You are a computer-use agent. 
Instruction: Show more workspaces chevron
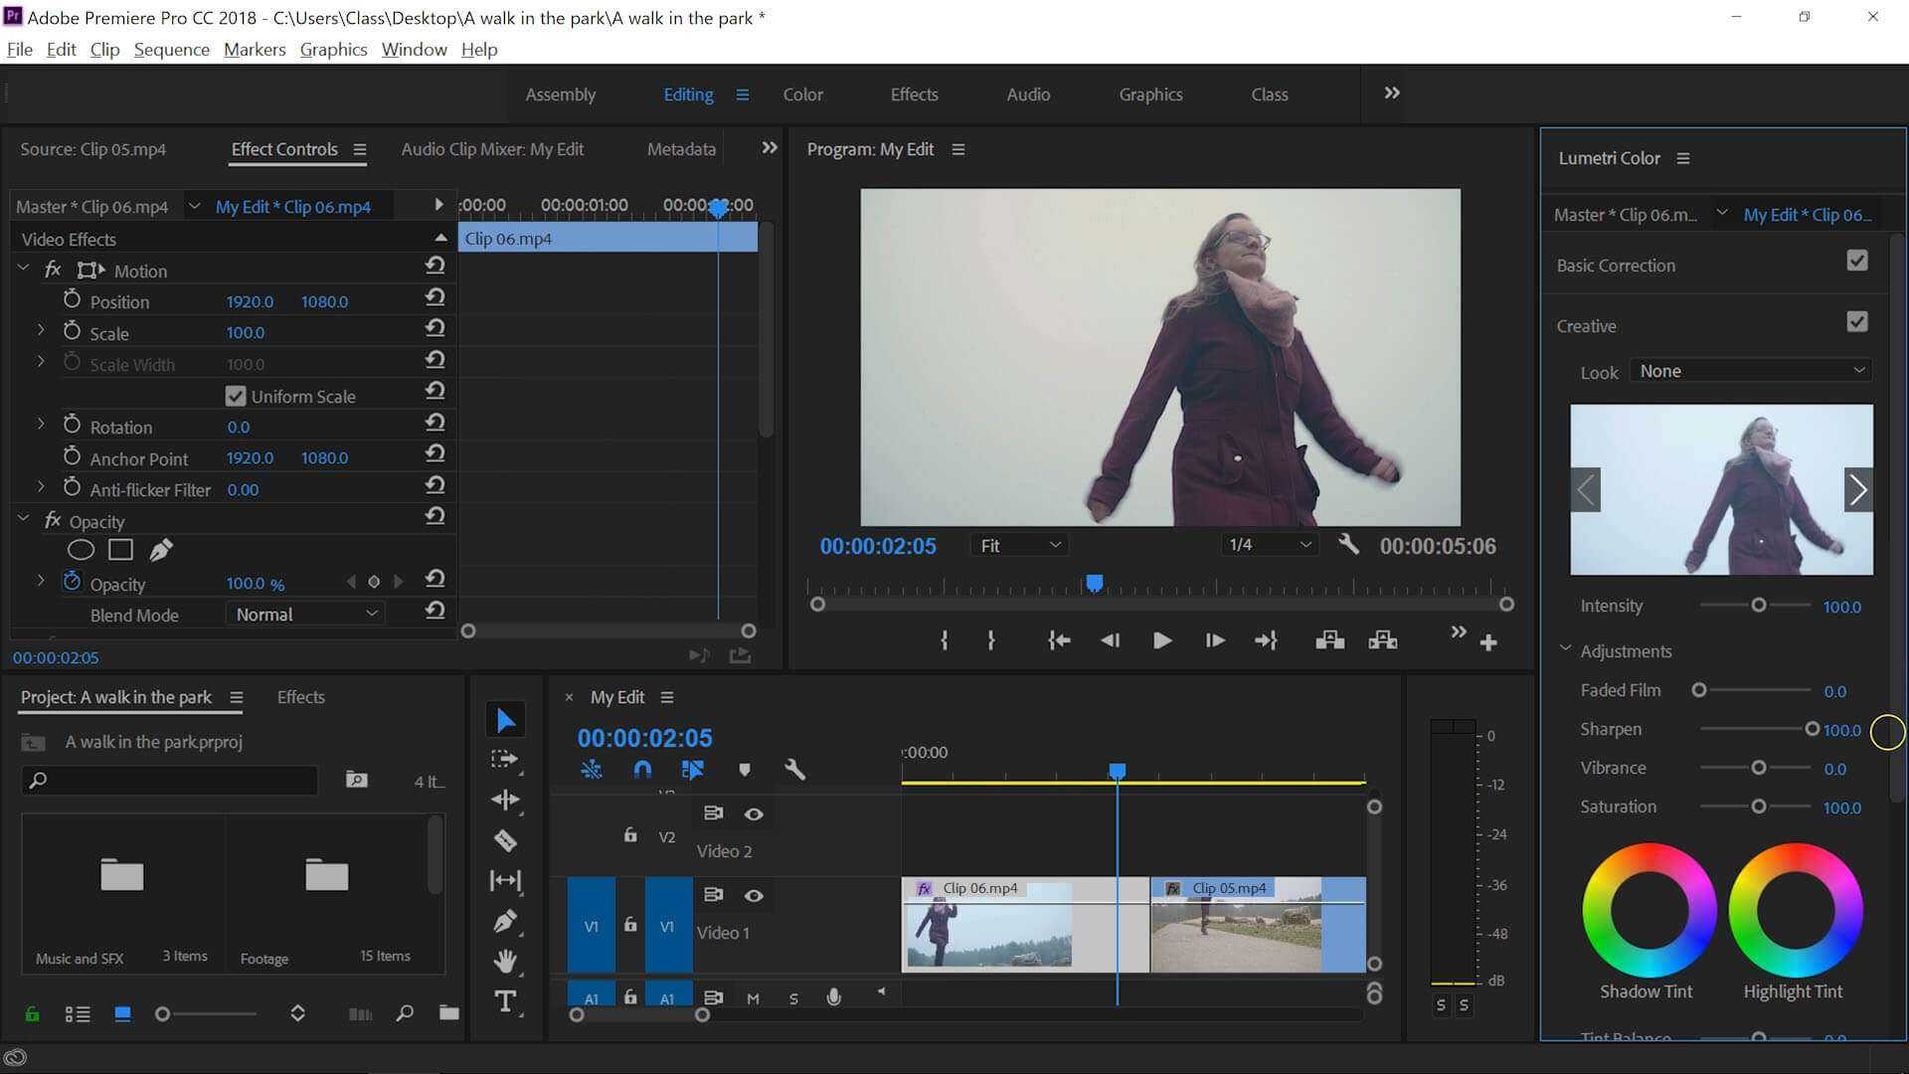pos(1392,92)
